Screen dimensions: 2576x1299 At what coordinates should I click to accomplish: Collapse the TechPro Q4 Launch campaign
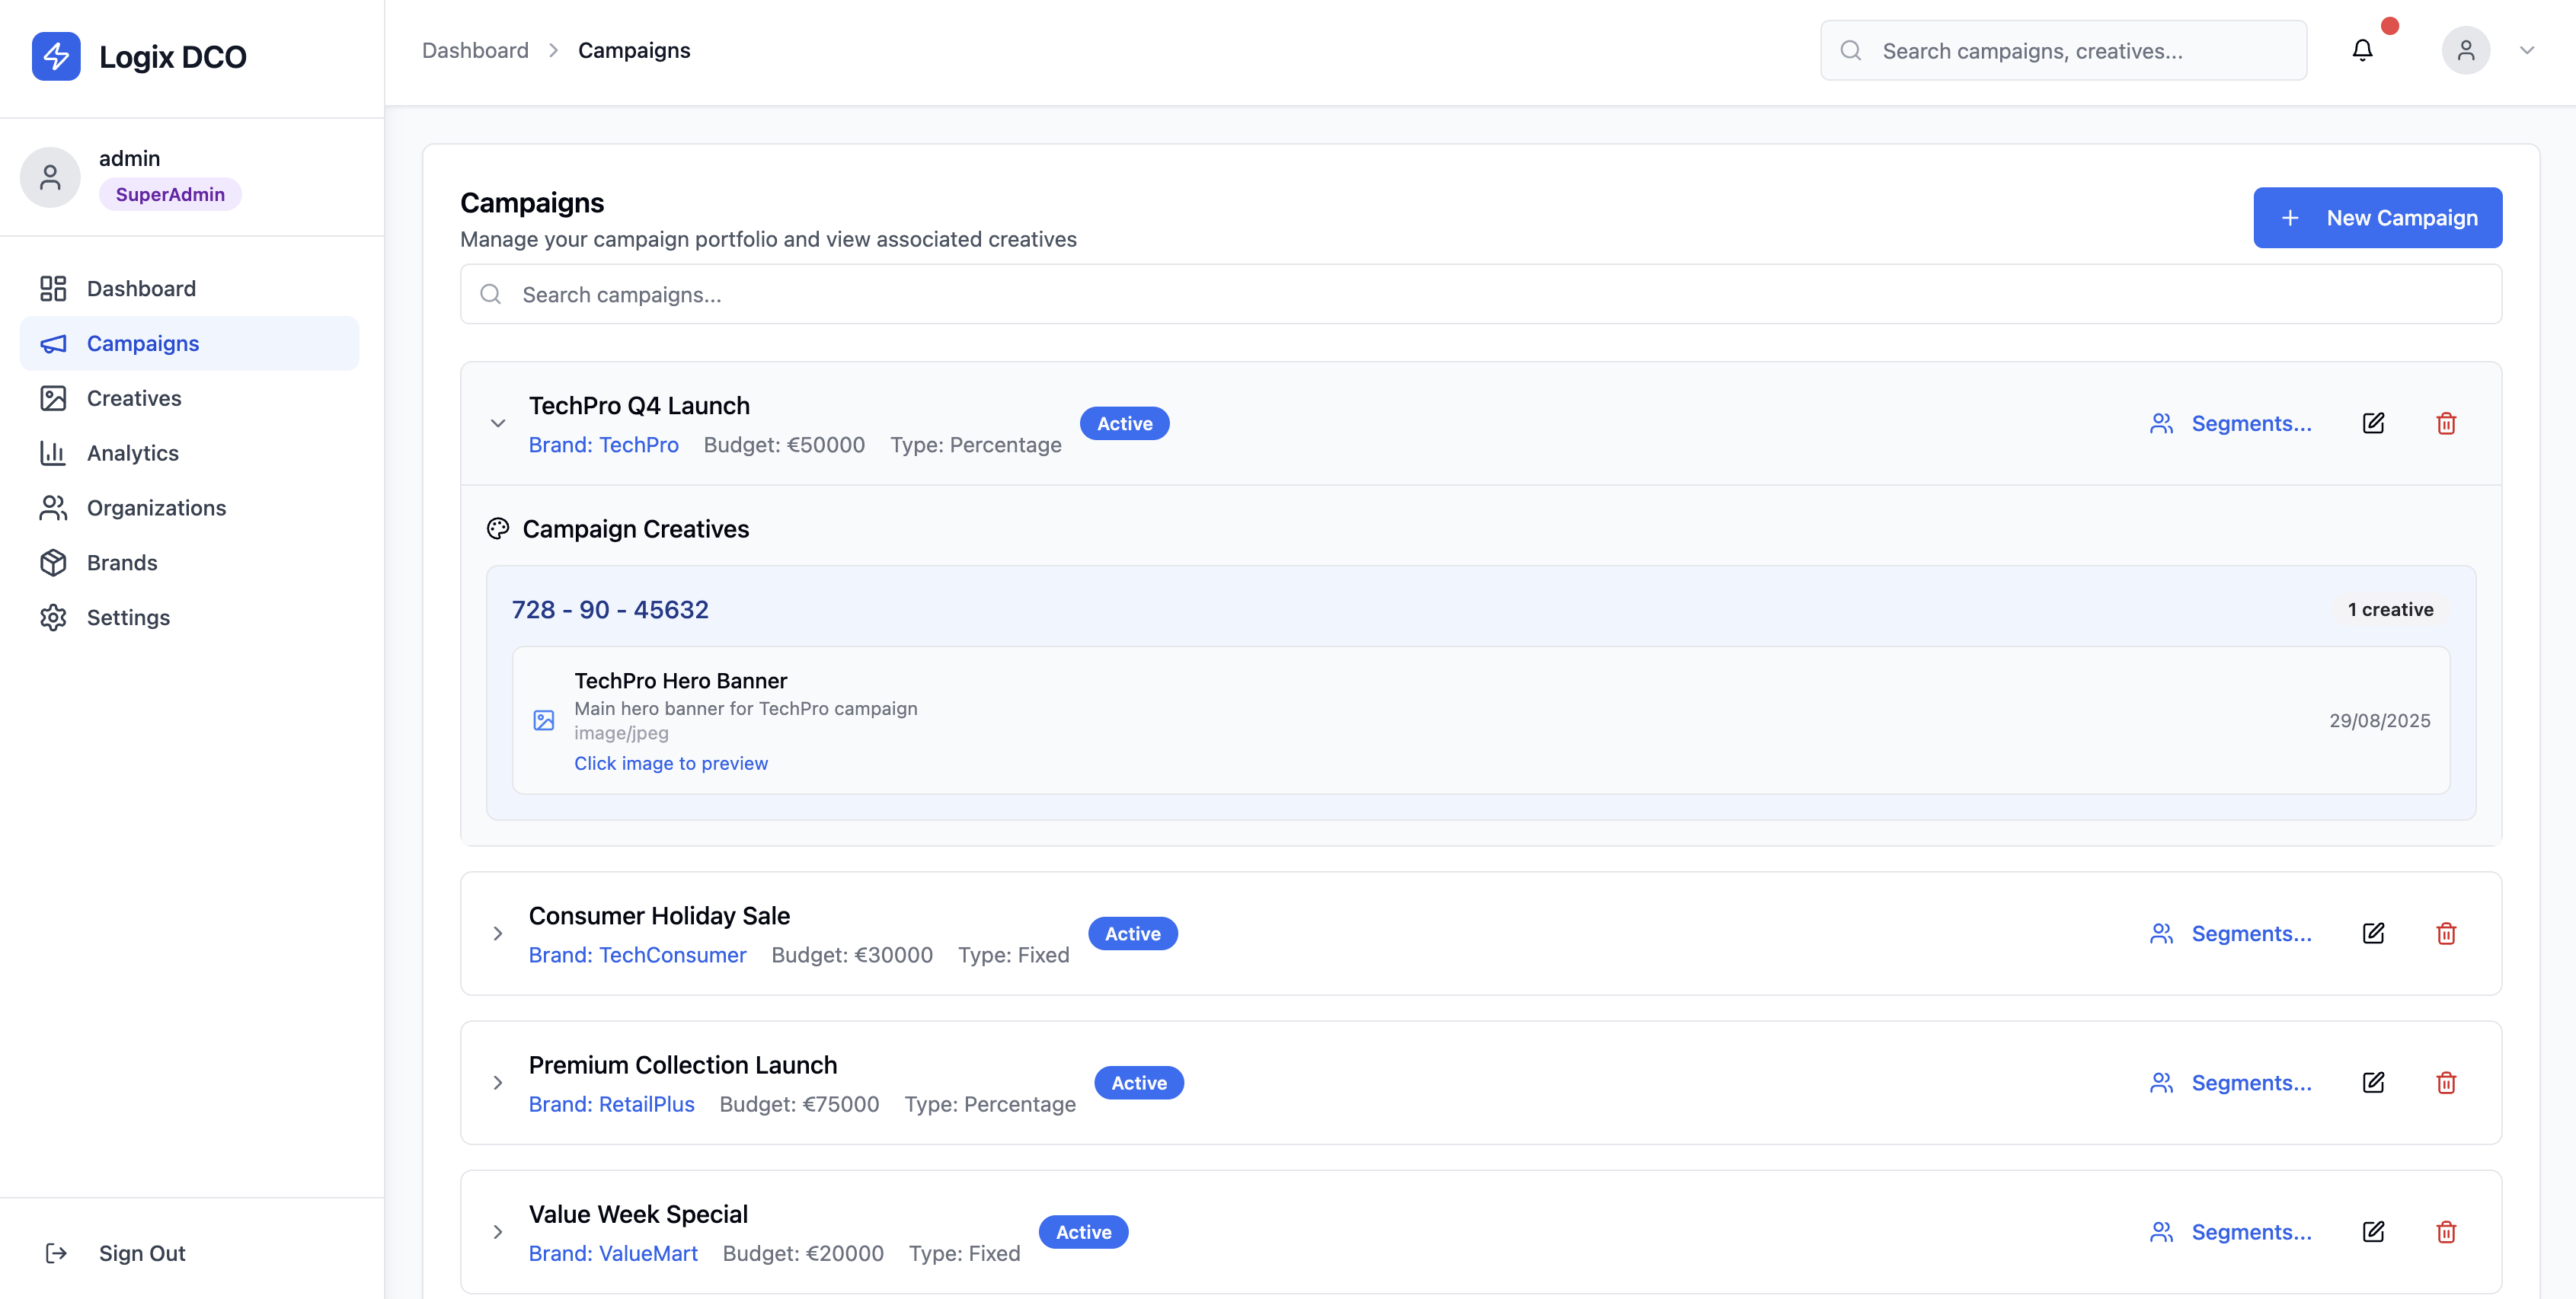[x=497, y=423]
